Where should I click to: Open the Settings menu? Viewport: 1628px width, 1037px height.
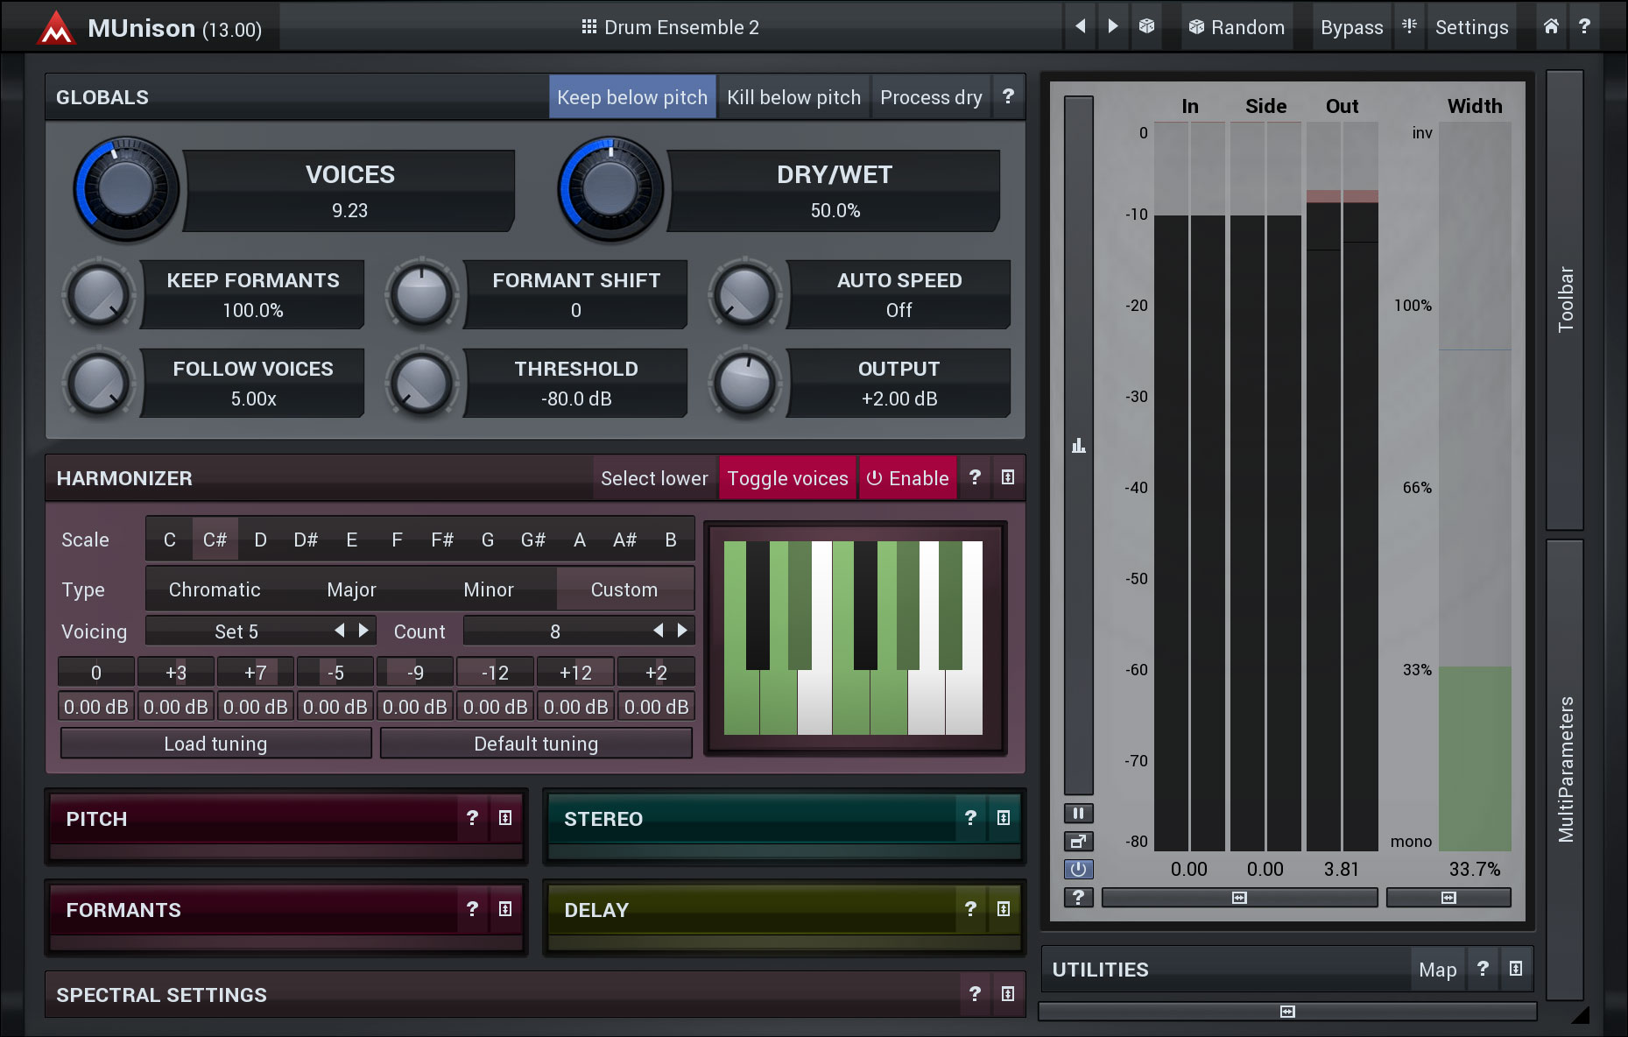1471,27
